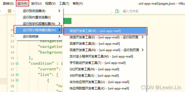Select 运行到小程序模拟器(M) entry

point(39,30)
